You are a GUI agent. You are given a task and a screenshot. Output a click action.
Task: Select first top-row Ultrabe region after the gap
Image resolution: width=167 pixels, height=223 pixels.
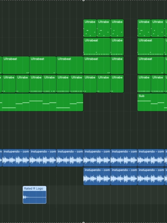click(144, 28)
